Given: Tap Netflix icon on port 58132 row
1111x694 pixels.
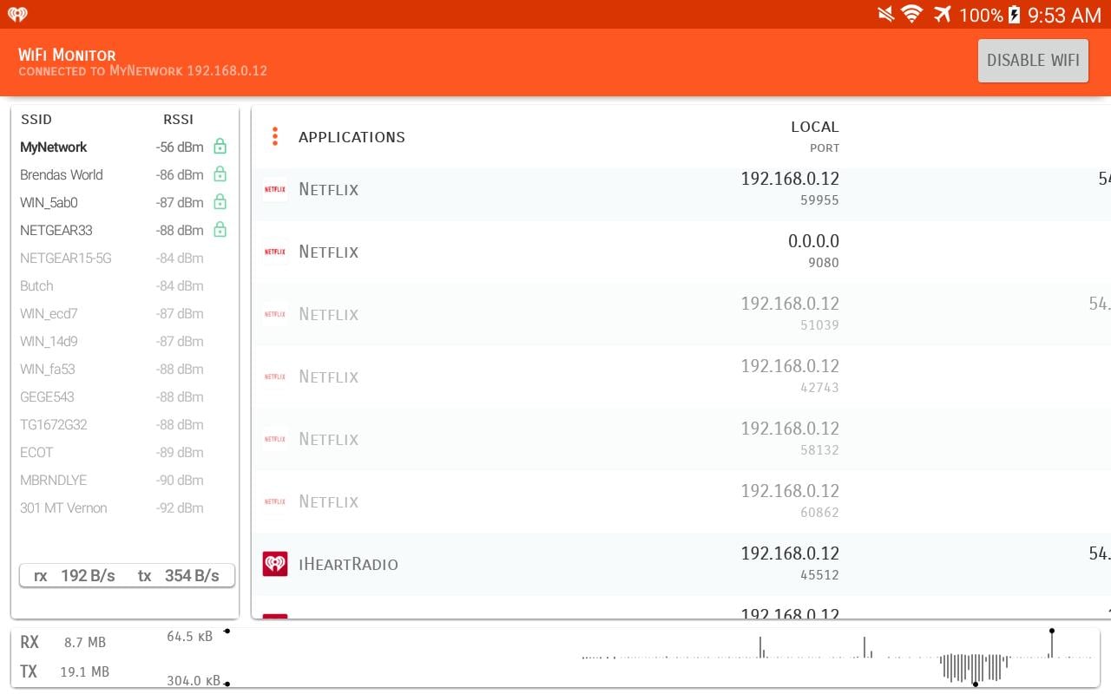Looking at the screenshot, I should [275, 439].
